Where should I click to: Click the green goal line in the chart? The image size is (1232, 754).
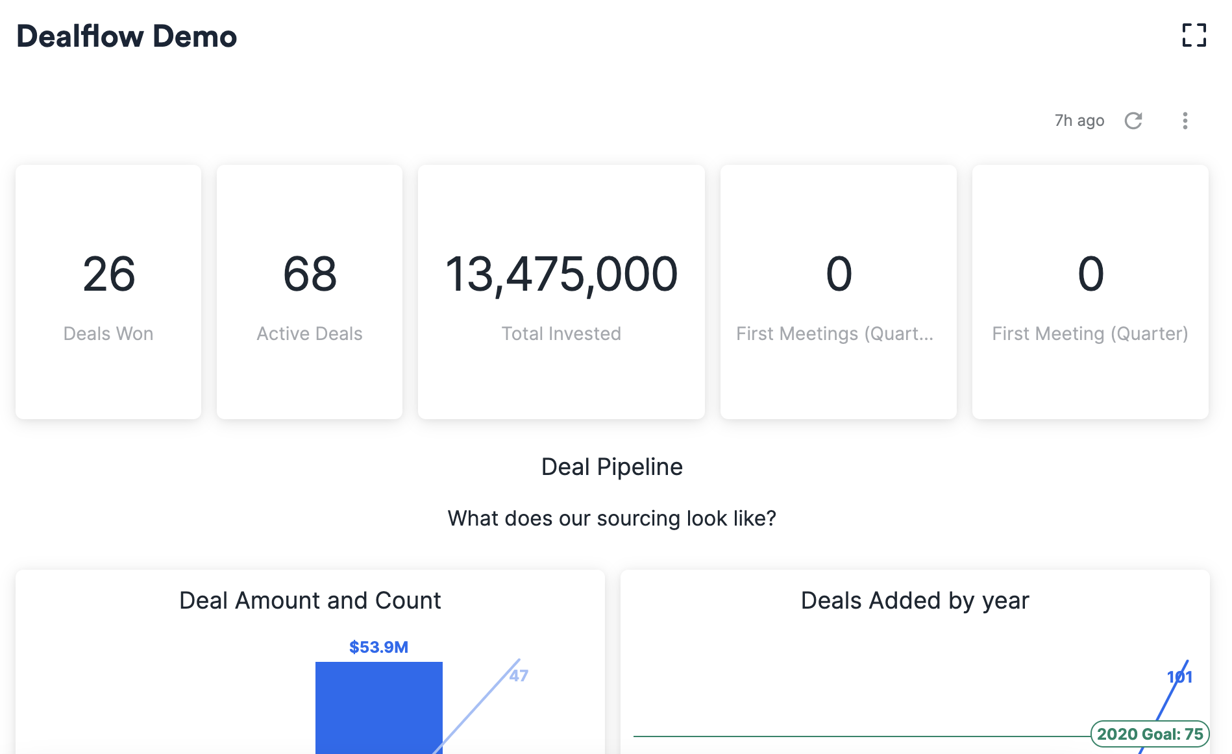tap(844, 736)
